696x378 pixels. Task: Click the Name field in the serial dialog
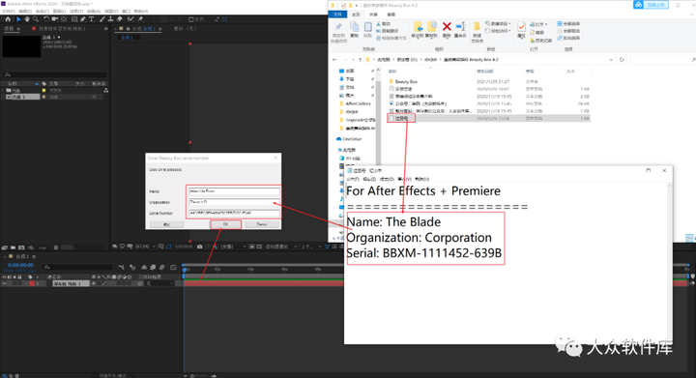[234, 190]
